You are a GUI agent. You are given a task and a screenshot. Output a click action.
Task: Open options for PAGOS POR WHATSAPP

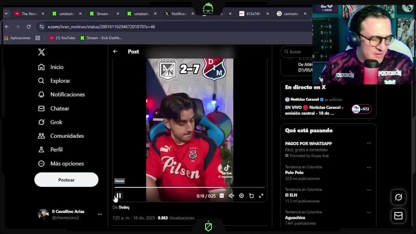369,143
